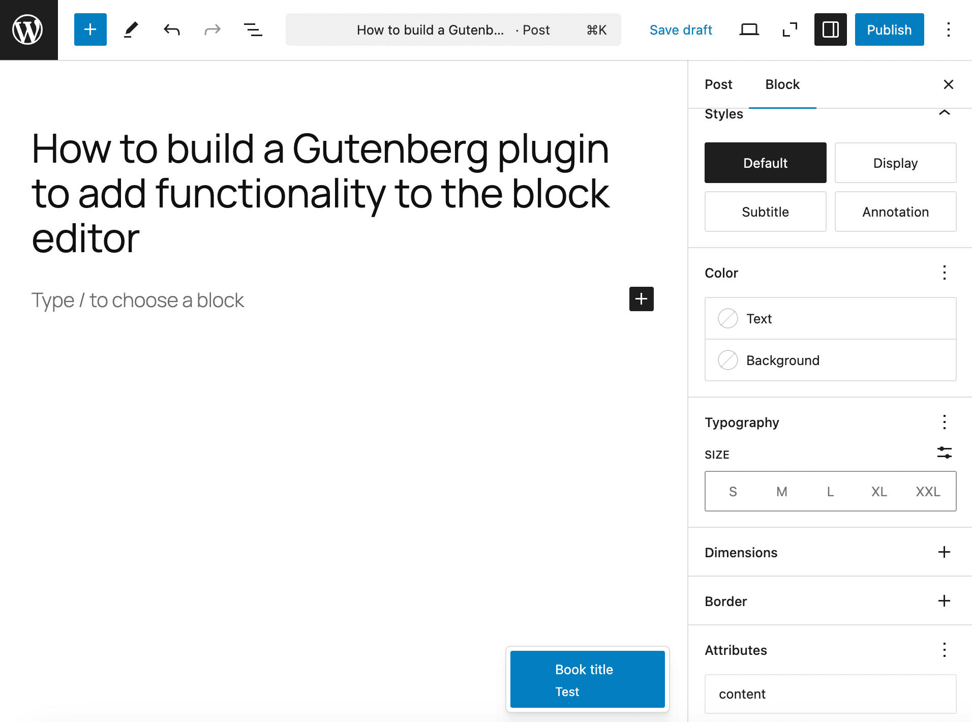Undo the last change

[x=172, y=29]
